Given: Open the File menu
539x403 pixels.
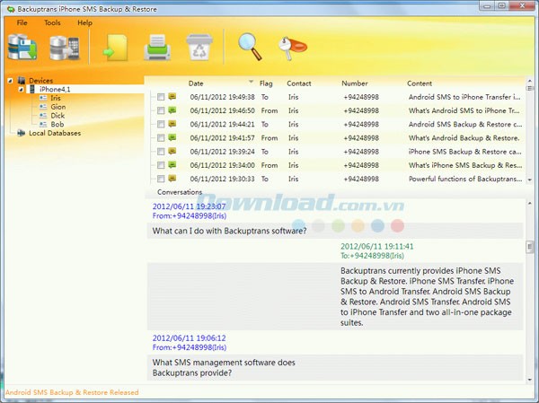Looking at the screenshot, I should point(22,22).
